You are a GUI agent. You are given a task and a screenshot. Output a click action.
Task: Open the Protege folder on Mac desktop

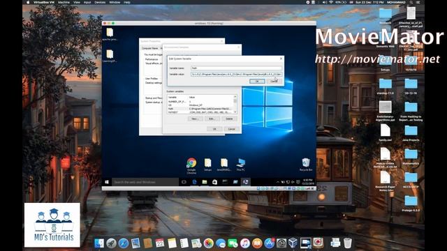(411, 204)
